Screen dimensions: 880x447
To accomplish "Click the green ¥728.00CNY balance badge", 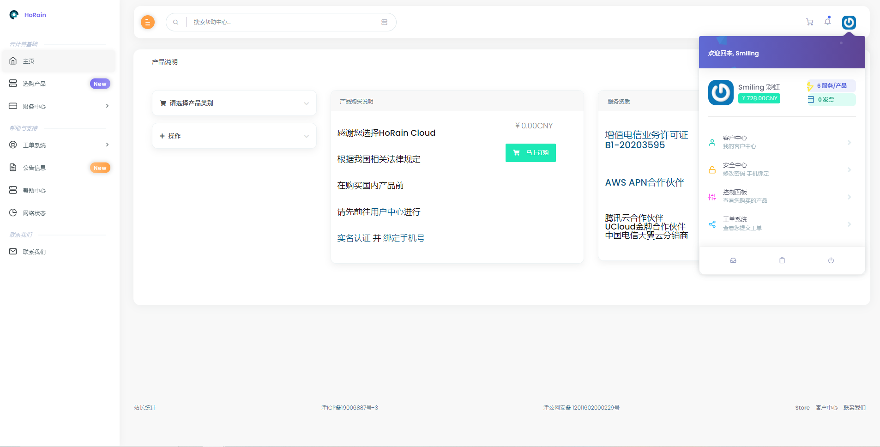I will tap(759, 98).
